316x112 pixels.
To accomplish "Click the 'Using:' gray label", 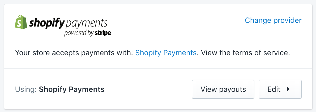I will coord(26,89).
